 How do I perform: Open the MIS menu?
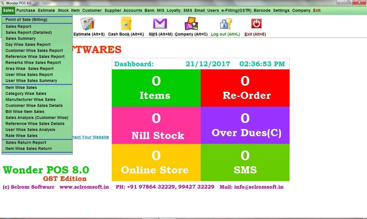point(161,10)
